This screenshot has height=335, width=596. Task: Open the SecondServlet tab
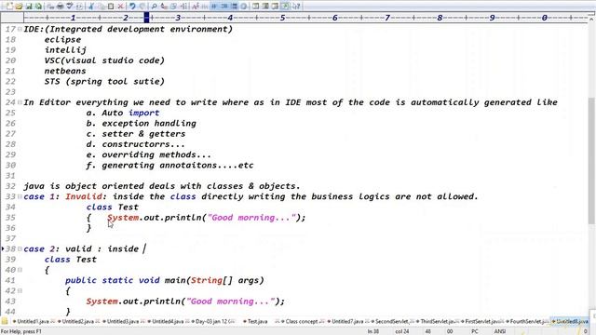391,321
